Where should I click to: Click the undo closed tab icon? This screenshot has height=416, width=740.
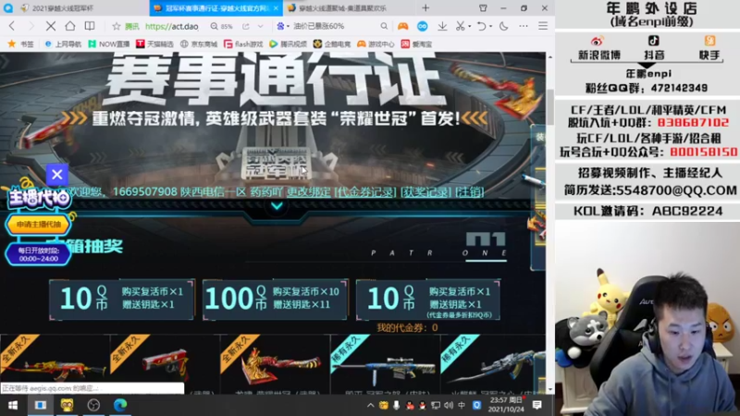[481, 27]
